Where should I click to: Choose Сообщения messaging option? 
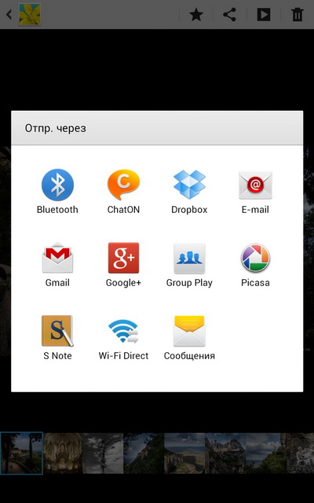(189, 337)
